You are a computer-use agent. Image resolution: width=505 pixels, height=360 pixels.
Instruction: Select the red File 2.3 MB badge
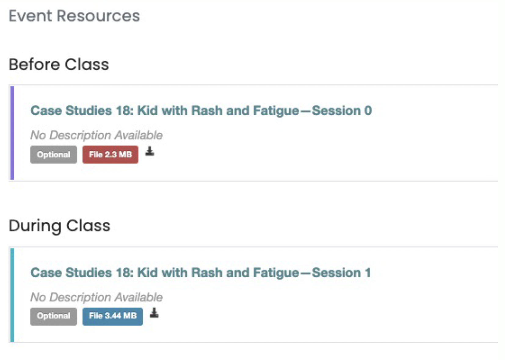pos(110,154)
